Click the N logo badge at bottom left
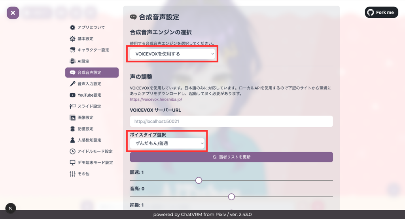 pyautogui.click(x=11, y=208)
